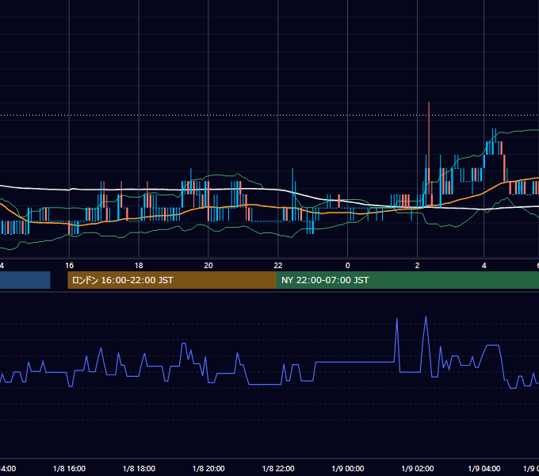Screen dimensions: 539x476
Task: Click the hour 20 axis label
Action: pyautogui.click(x=208, y=266)
